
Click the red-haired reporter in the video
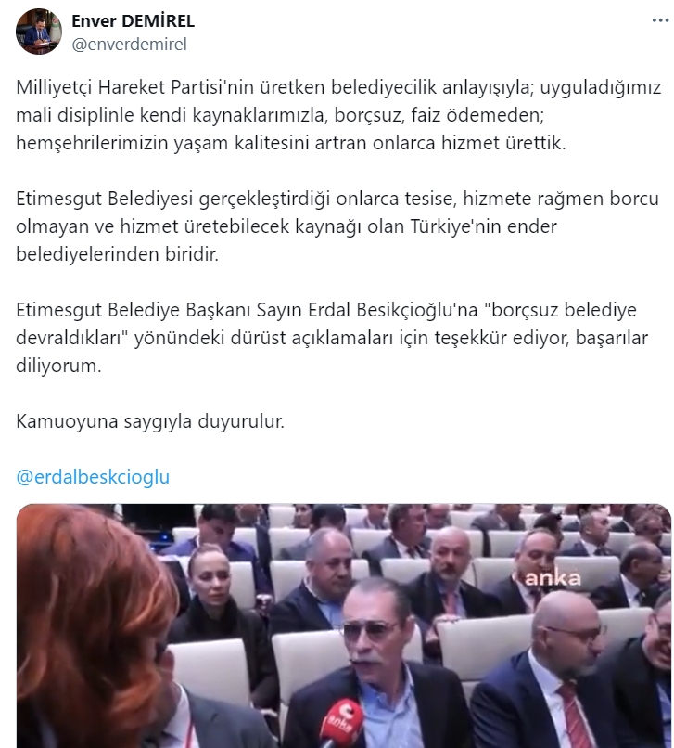[x=95, y=630]
